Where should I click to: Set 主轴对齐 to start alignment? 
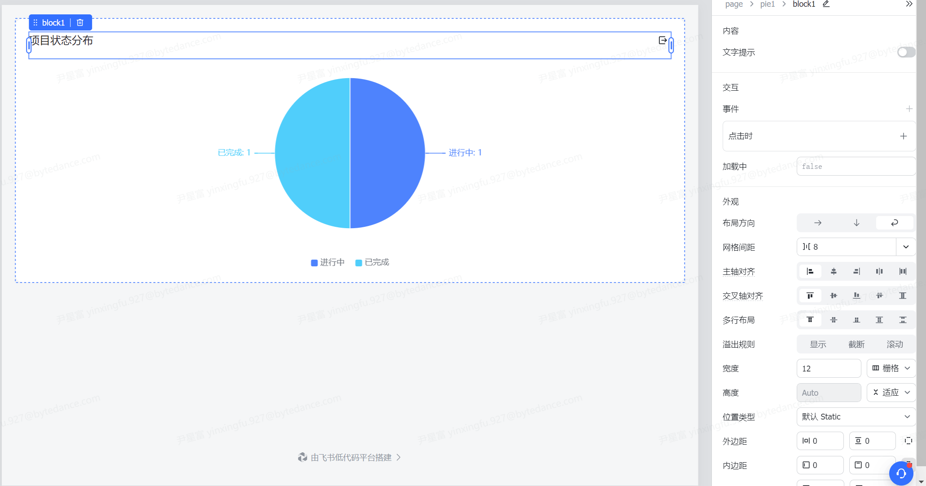(810, 271)
